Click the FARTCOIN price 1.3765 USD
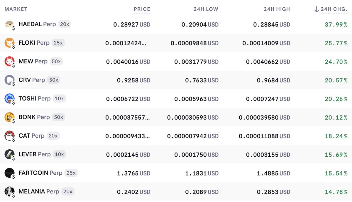 point(133,173)
